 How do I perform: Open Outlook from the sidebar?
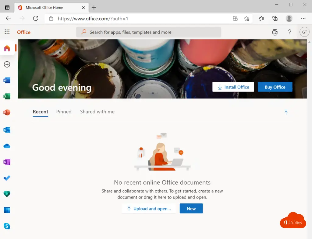click(x=7, y=130)
